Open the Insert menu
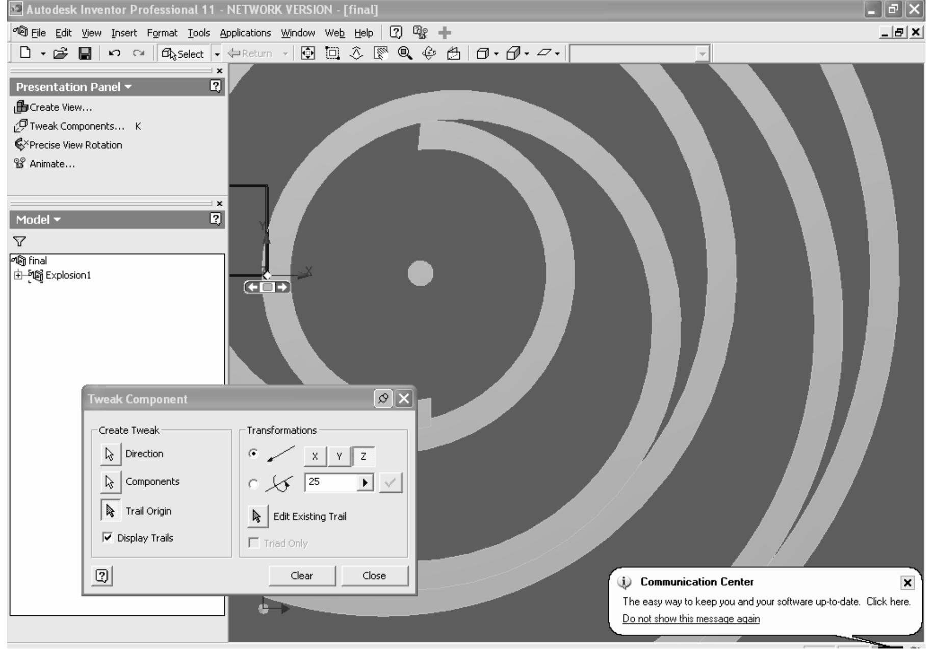Image resolution: width=934 pixels, height=649 pixels. (124, 33)
